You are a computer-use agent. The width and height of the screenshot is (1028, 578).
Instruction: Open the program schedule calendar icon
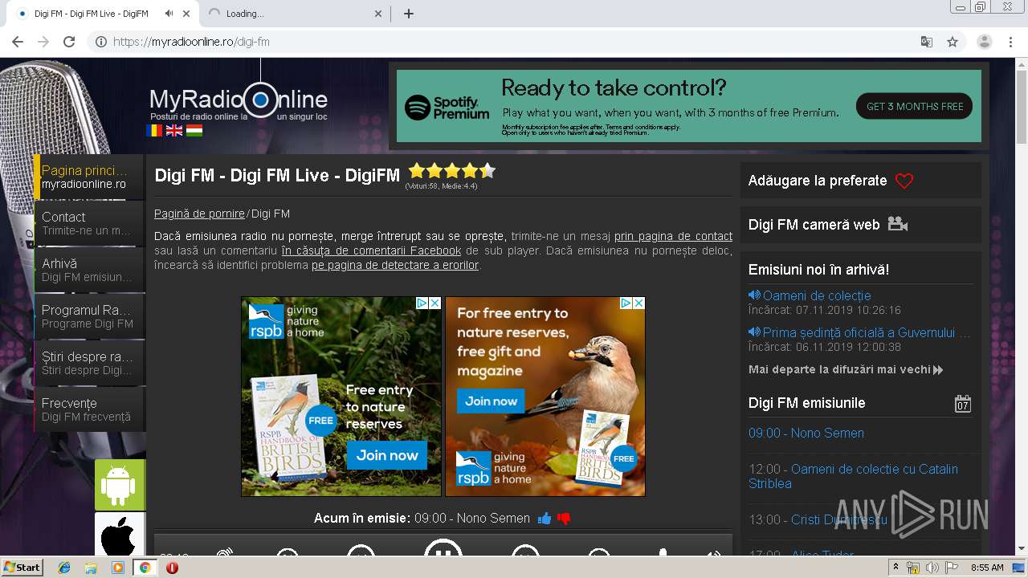point(963,404)
